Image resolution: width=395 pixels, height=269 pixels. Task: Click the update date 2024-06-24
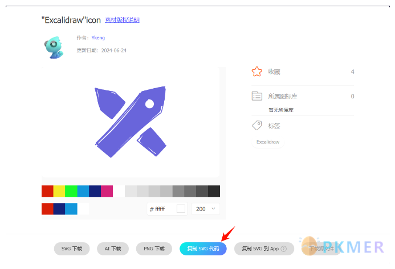click(114, 51)
